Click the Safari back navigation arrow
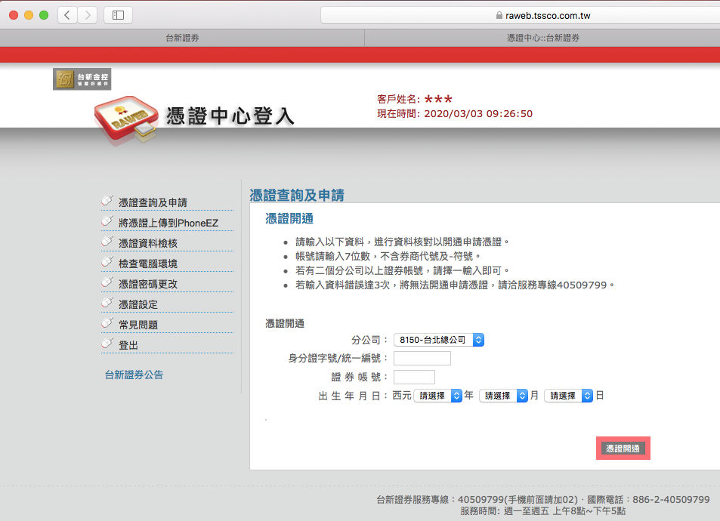Screen dimensions: 720x521 click(67, 14)
